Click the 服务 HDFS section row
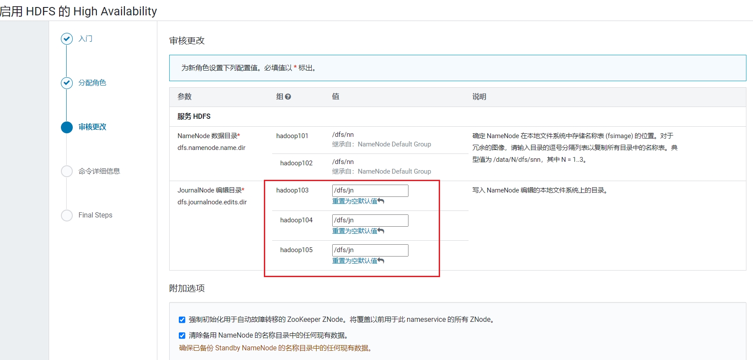753x360 pixels. pyautogui.click(x=458, y=117)
